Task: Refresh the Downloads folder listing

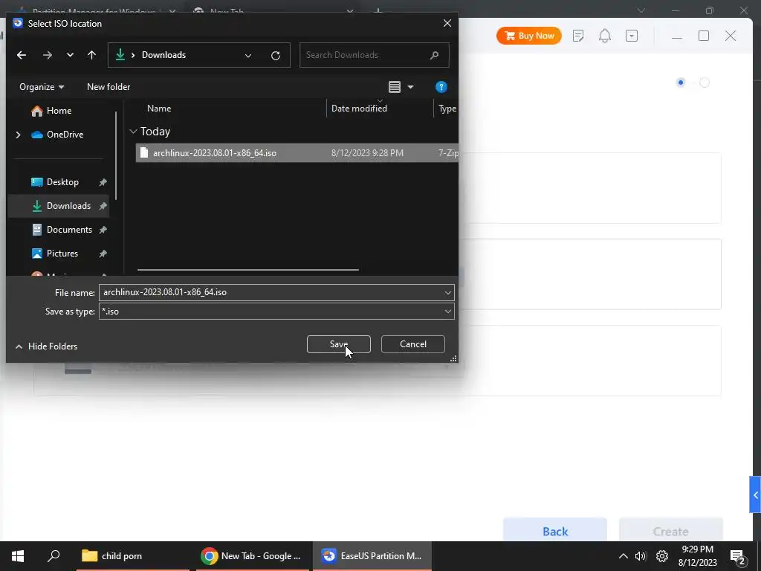Action: pyautogui.click(x=276, y=55)
